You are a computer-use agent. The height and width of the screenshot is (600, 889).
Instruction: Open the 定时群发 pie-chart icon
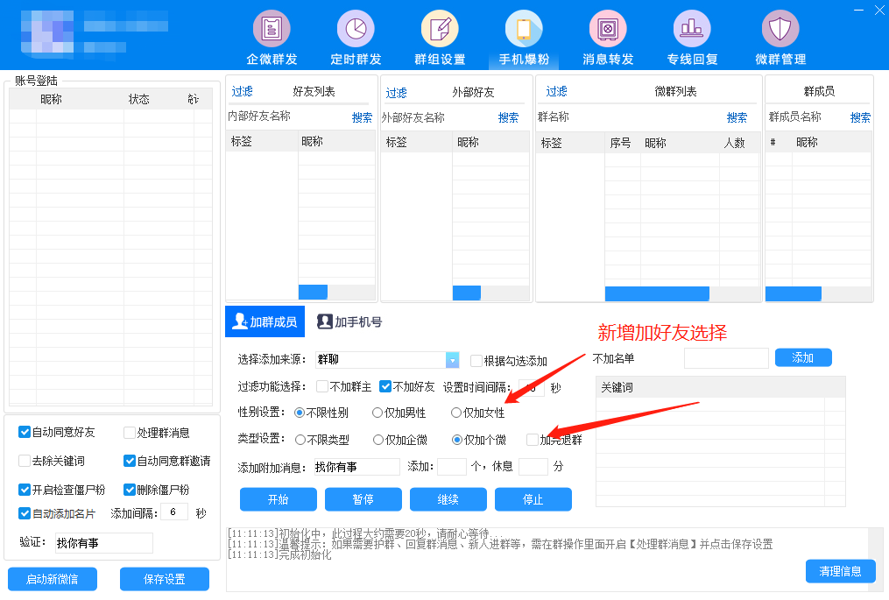(x=356, y=29)
